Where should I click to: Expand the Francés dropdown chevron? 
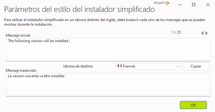tap(177, 66)
